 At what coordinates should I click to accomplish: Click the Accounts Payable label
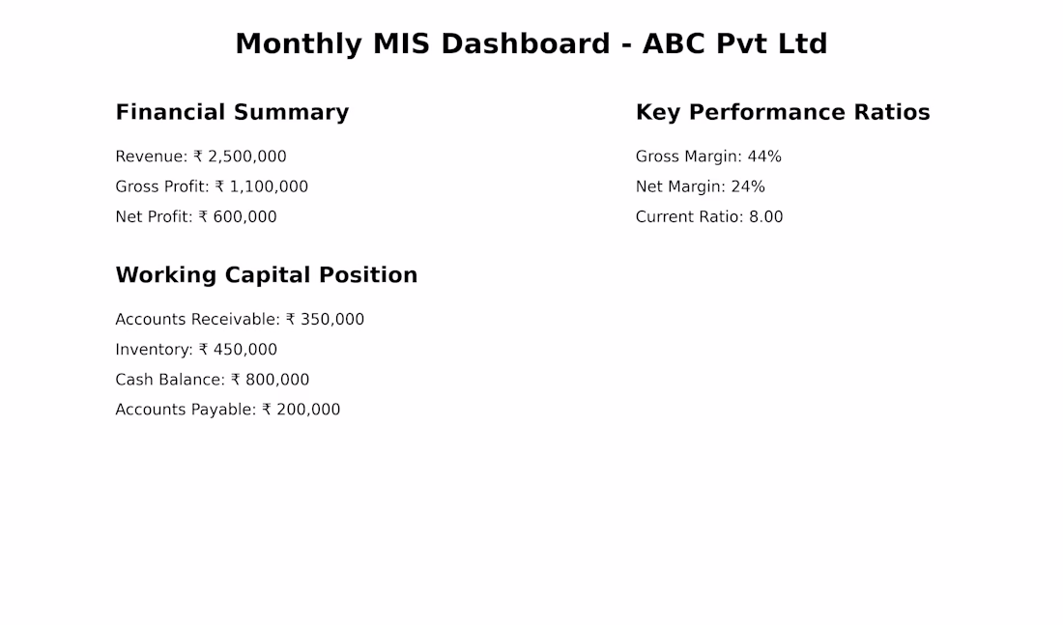coord(185,410)
